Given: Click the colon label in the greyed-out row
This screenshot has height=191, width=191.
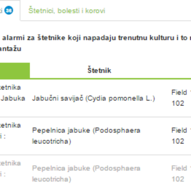Looking at the screenshot, I should tap(3, 174).
